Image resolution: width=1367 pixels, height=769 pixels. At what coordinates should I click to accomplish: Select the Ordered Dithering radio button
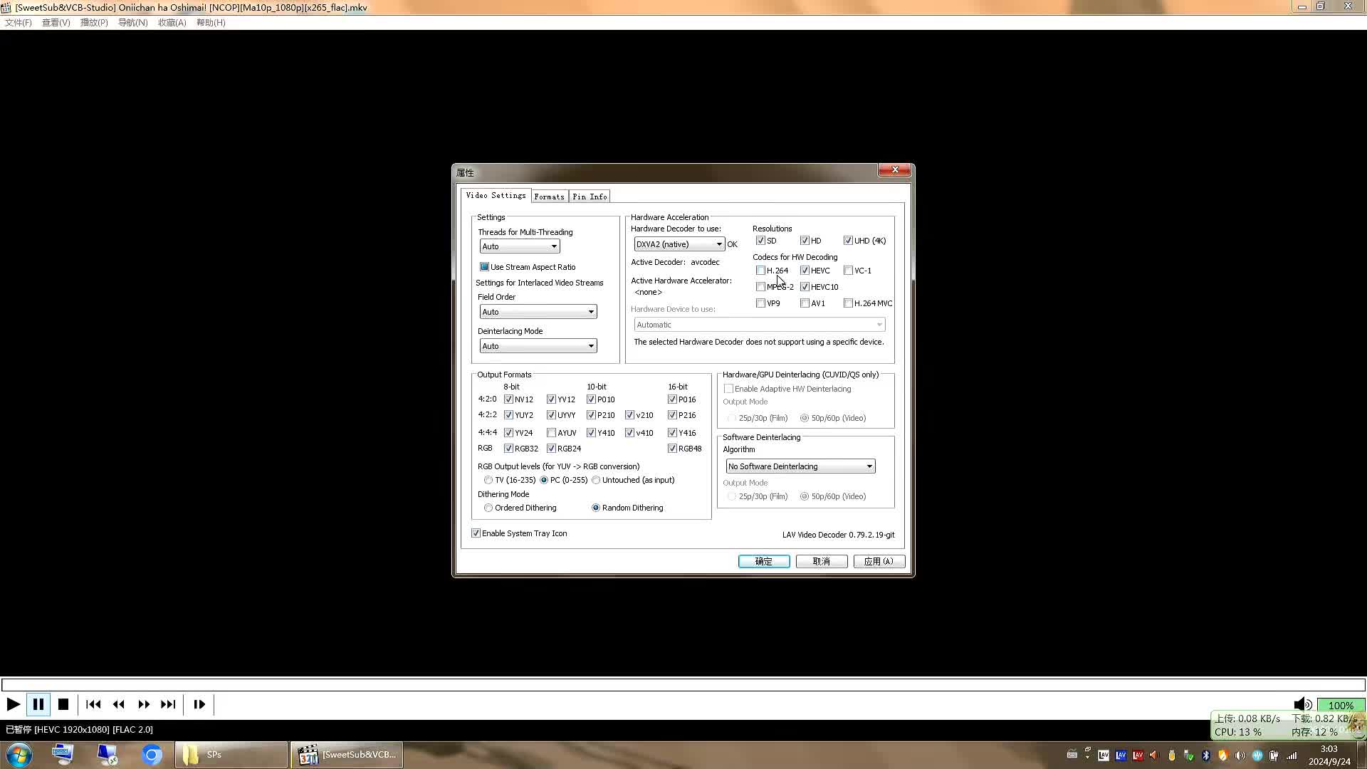488,507
